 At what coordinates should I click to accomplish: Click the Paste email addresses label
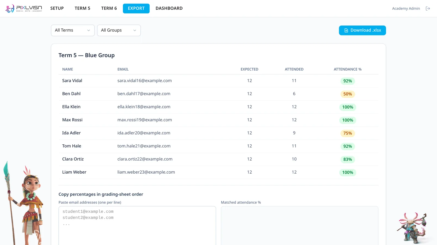[x=90, y=203]
